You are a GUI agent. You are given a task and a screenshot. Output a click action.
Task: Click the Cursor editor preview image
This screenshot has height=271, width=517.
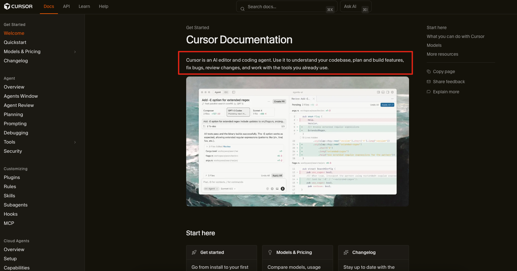point(297,141)
